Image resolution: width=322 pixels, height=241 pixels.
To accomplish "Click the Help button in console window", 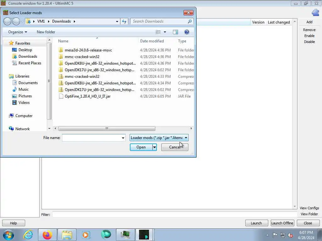I will (x=14, y=223).
